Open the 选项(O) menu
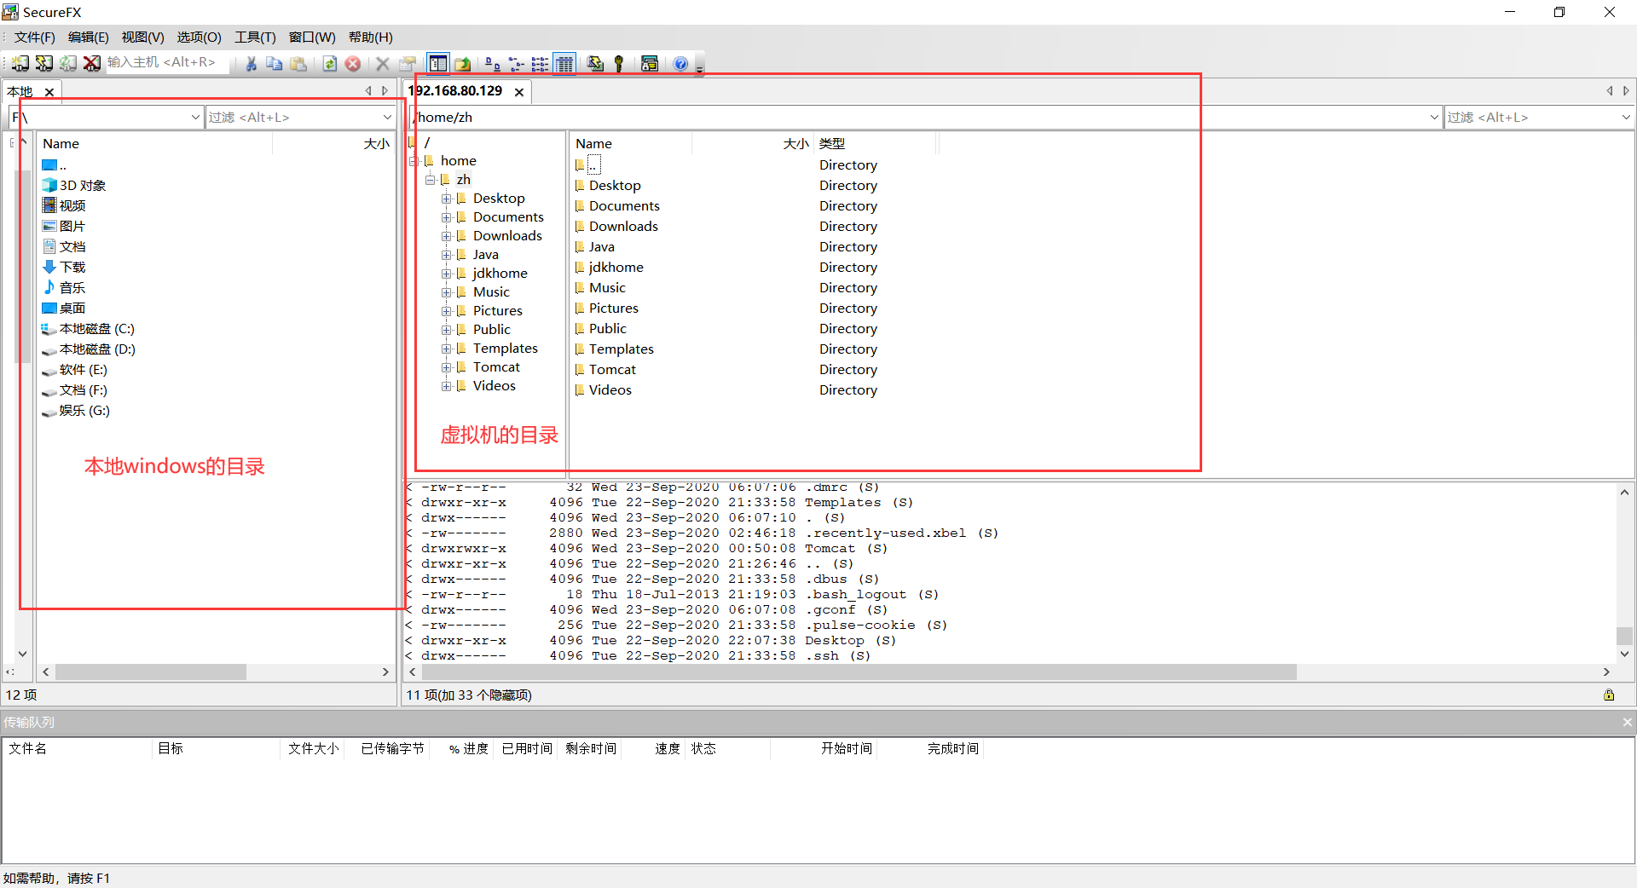Viewport: 1637px width, 888px height. pyautogui.click(x=199, y=37)
